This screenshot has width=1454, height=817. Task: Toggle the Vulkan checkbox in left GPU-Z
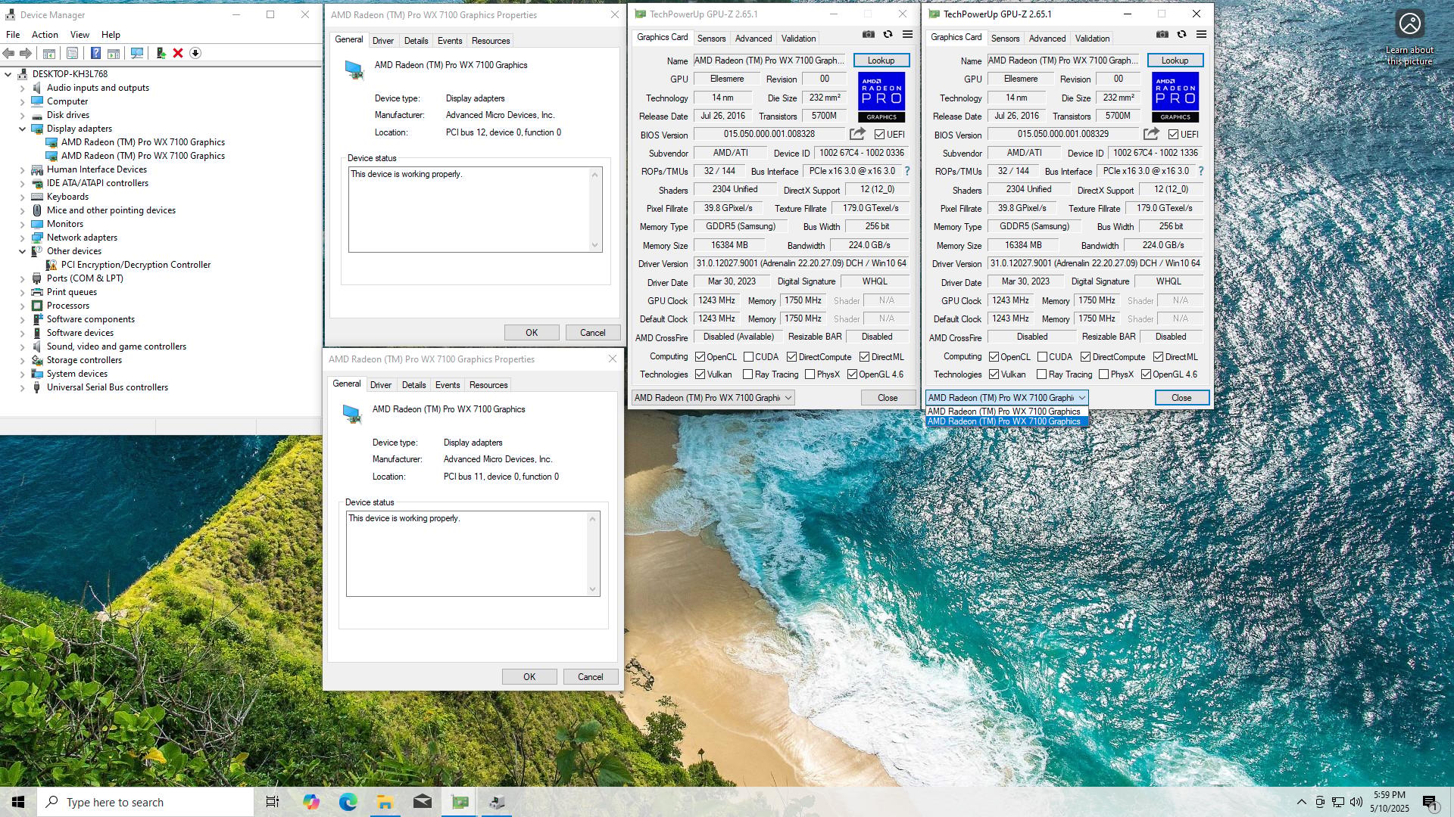tap(700, 374)
